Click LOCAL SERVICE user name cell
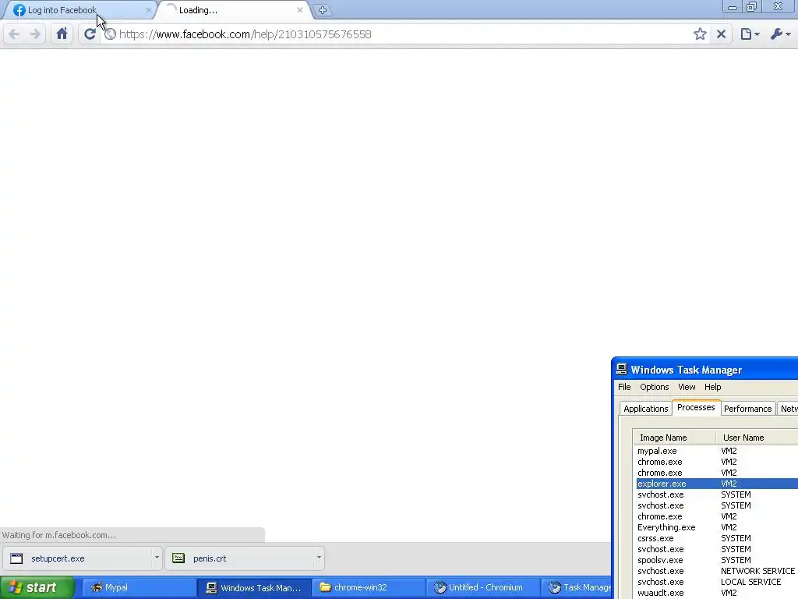798x599 pixels. click(750, 582)
